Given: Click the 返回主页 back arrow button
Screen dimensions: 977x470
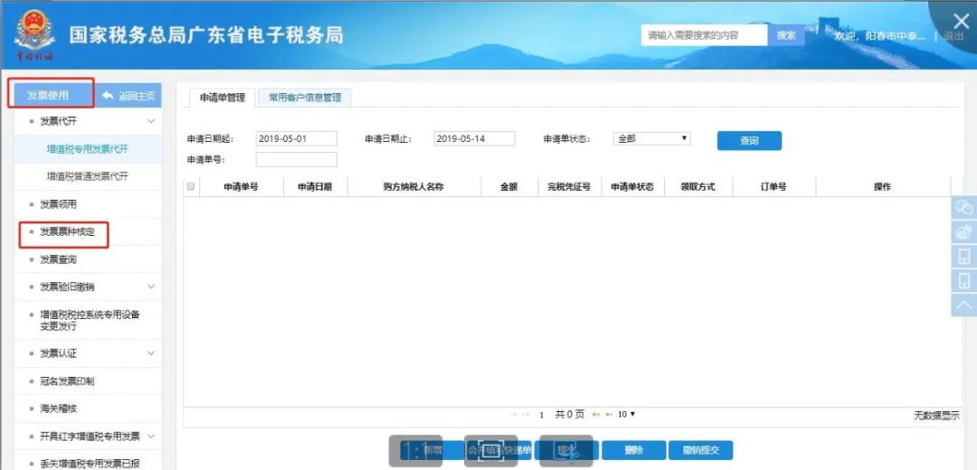Looking at the screenshot, I should [x=129, y=96].
